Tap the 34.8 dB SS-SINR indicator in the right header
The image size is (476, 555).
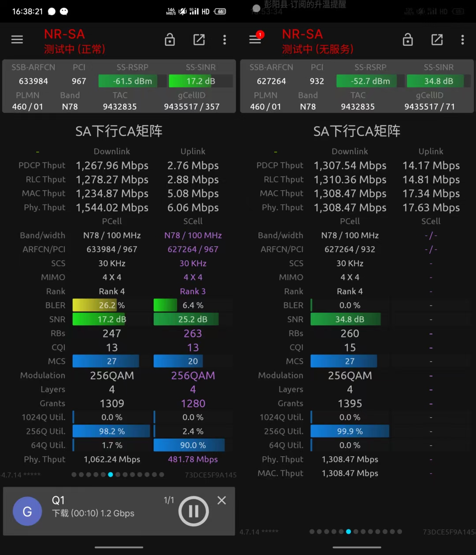438,81
